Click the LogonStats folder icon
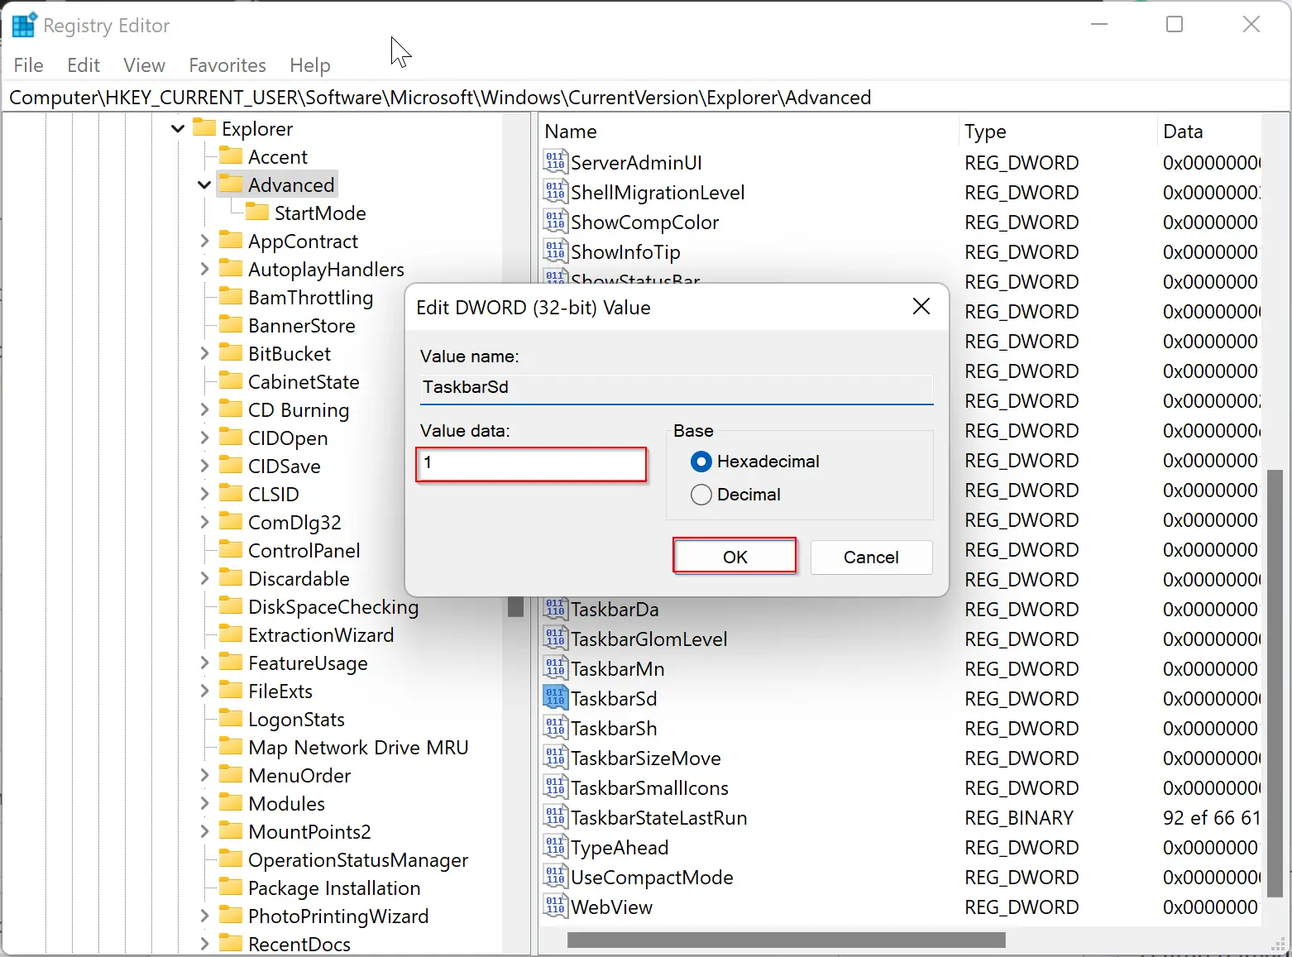 231,718
